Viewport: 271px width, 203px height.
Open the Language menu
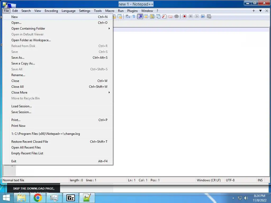(x=69, y=11)
